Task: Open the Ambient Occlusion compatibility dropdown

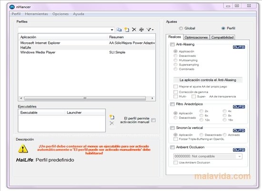Action: (240, 157)
